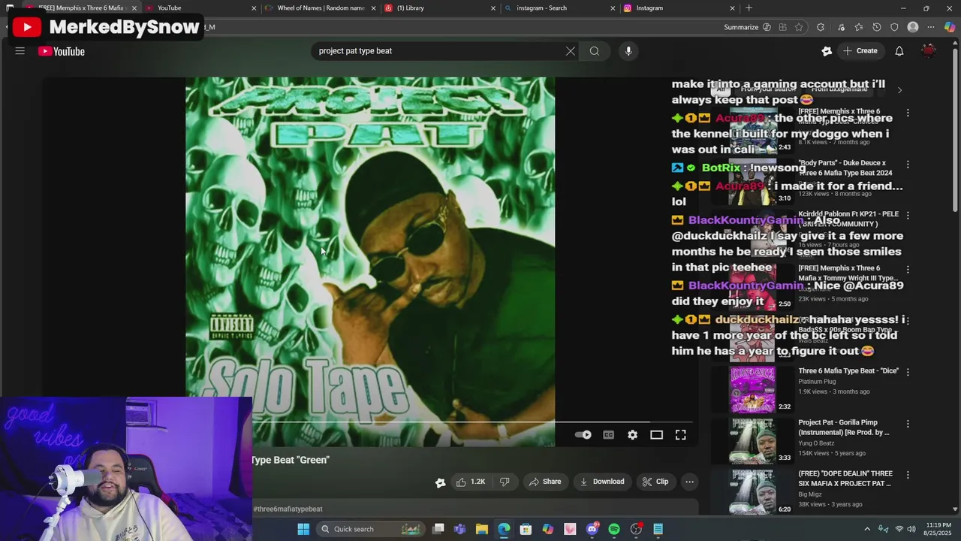Open options for Kcirddd Pablonn KP21 PELE video
Viewport: 961px width, 541px height.
coord(908,215)
